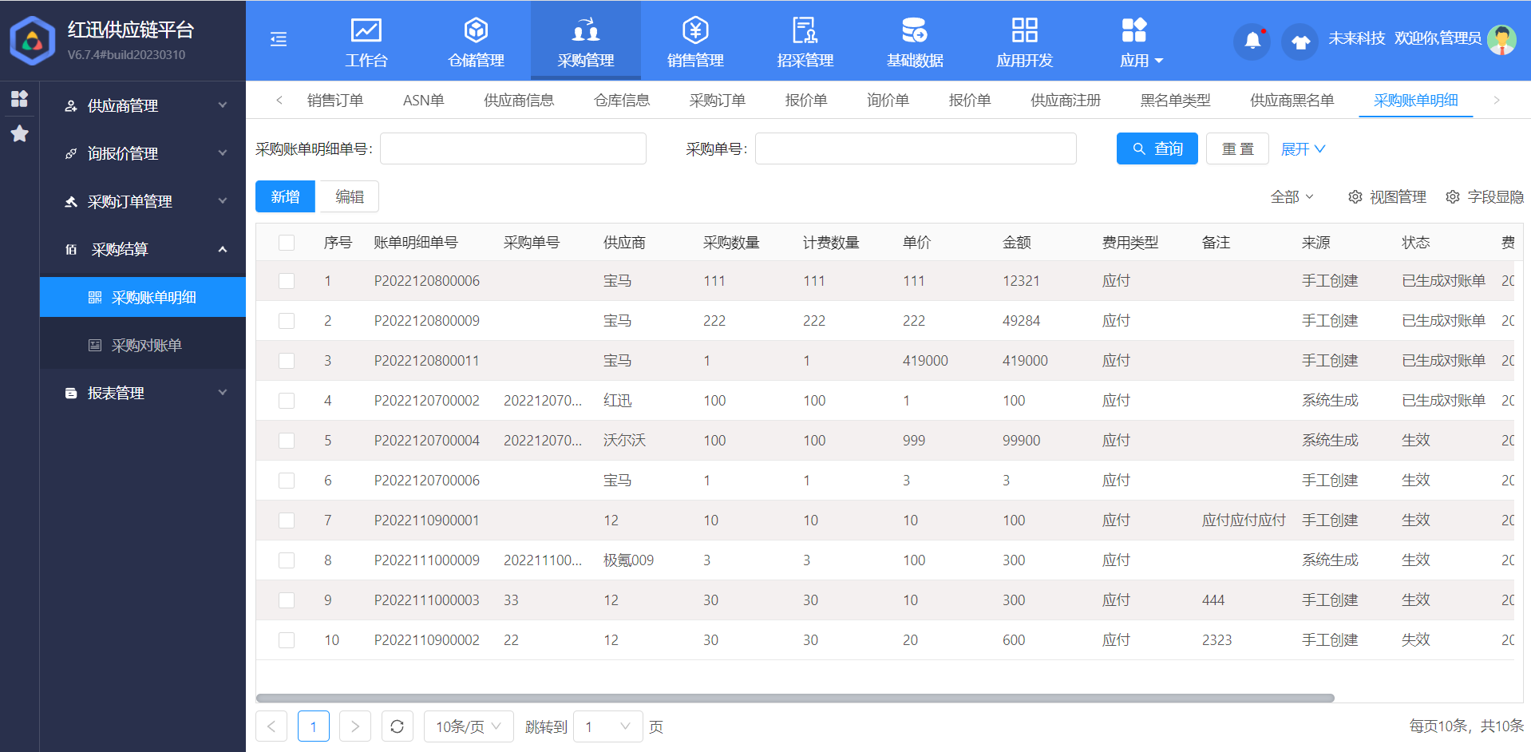The width and height of the screenshot is (1531, 752).
Task: Check row P2022120800006 checkbox
Action: 287,281
